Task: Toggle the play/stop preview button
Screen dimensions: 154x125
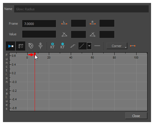Action: pyautogui.click(x=10, y=46)
